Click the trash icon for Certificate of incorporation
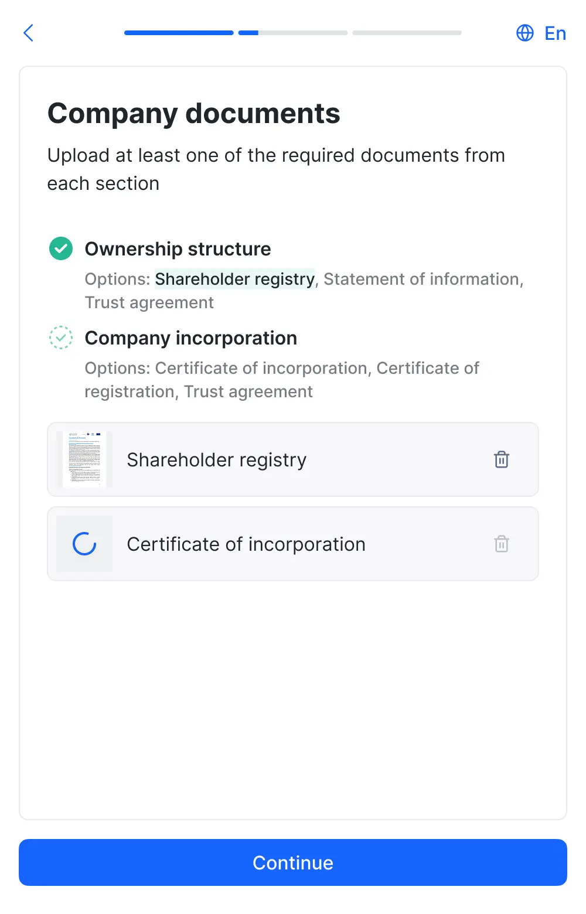Screen dimensions: 586x914 [x=502, y=544]
